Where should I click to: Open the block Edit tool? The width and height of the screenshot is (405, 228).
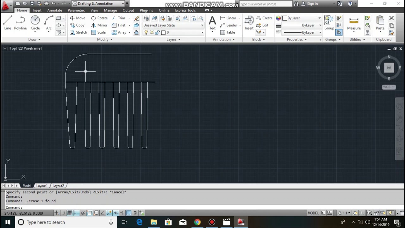point(262,25)
